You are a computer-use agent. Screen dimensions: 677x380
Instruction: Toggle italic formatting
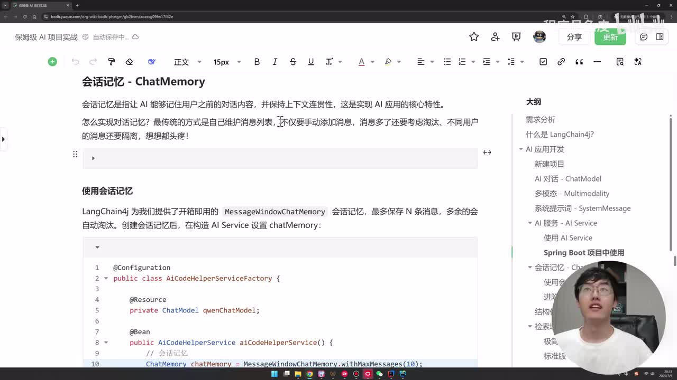click(x=275, y=62)
